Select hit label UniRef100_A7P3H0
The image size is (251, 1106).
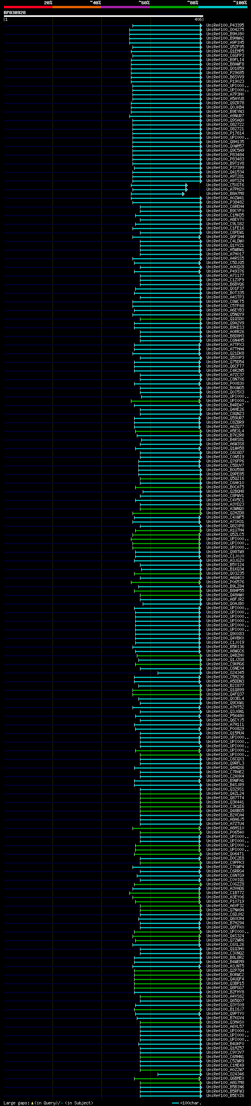pos(225,95)
